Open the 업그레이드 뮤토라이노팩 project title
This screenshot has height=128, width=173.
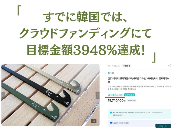(138, 80)
